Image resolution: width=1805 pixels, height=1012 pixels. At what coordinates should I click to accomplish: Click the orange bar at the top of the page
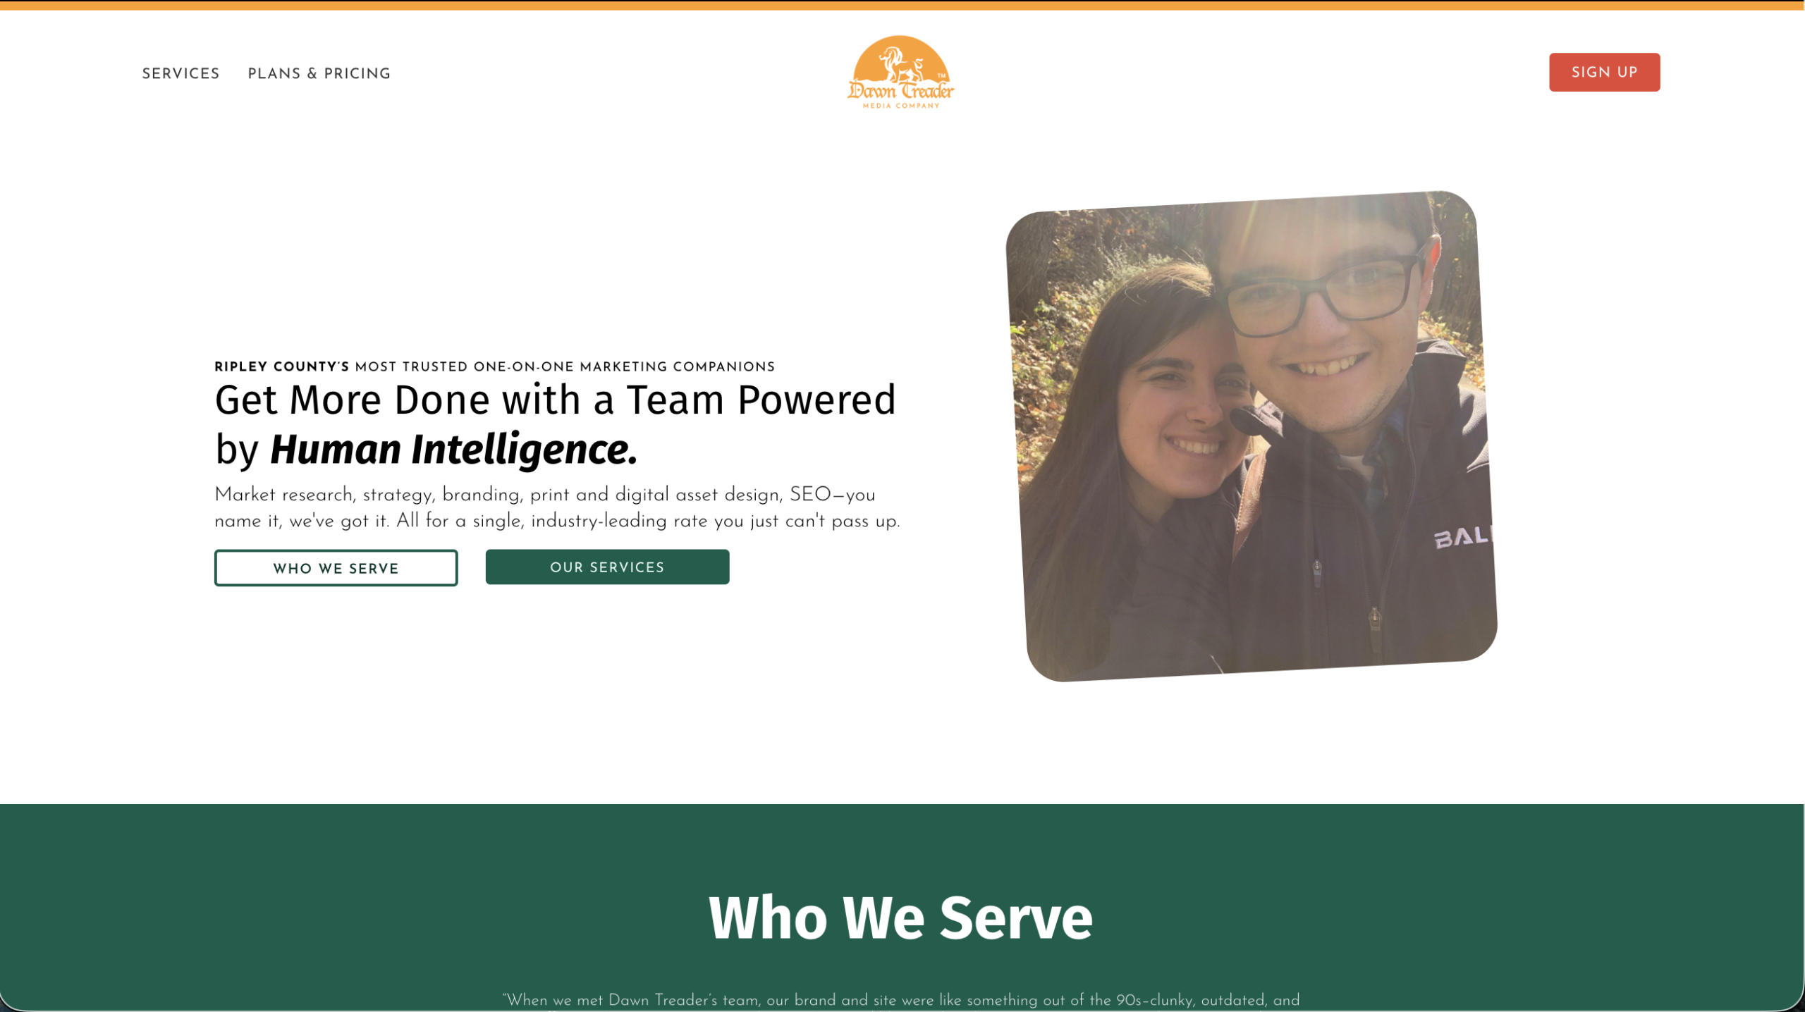point(902,5)
